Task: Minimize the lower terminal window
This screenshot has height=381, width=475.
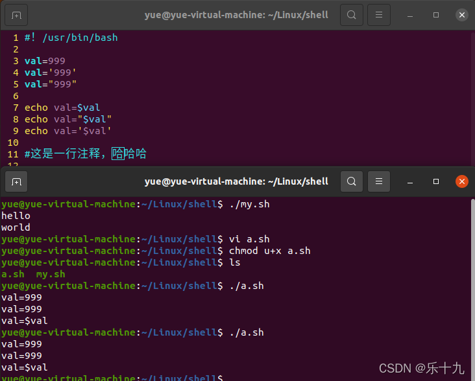Action: click(410, 181)
